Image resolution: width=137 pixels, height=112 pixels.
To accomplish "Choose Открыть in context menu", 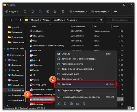I will pyautogui.click(x=86, y=54).
